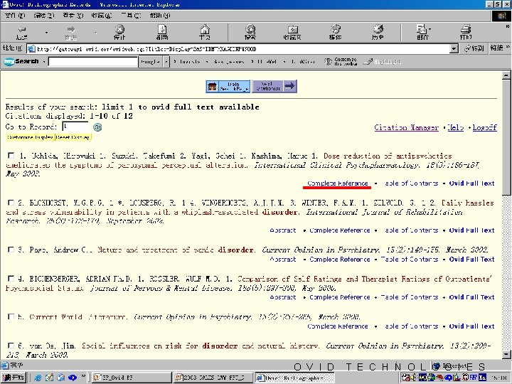Open the Help menu

(160, 16)
